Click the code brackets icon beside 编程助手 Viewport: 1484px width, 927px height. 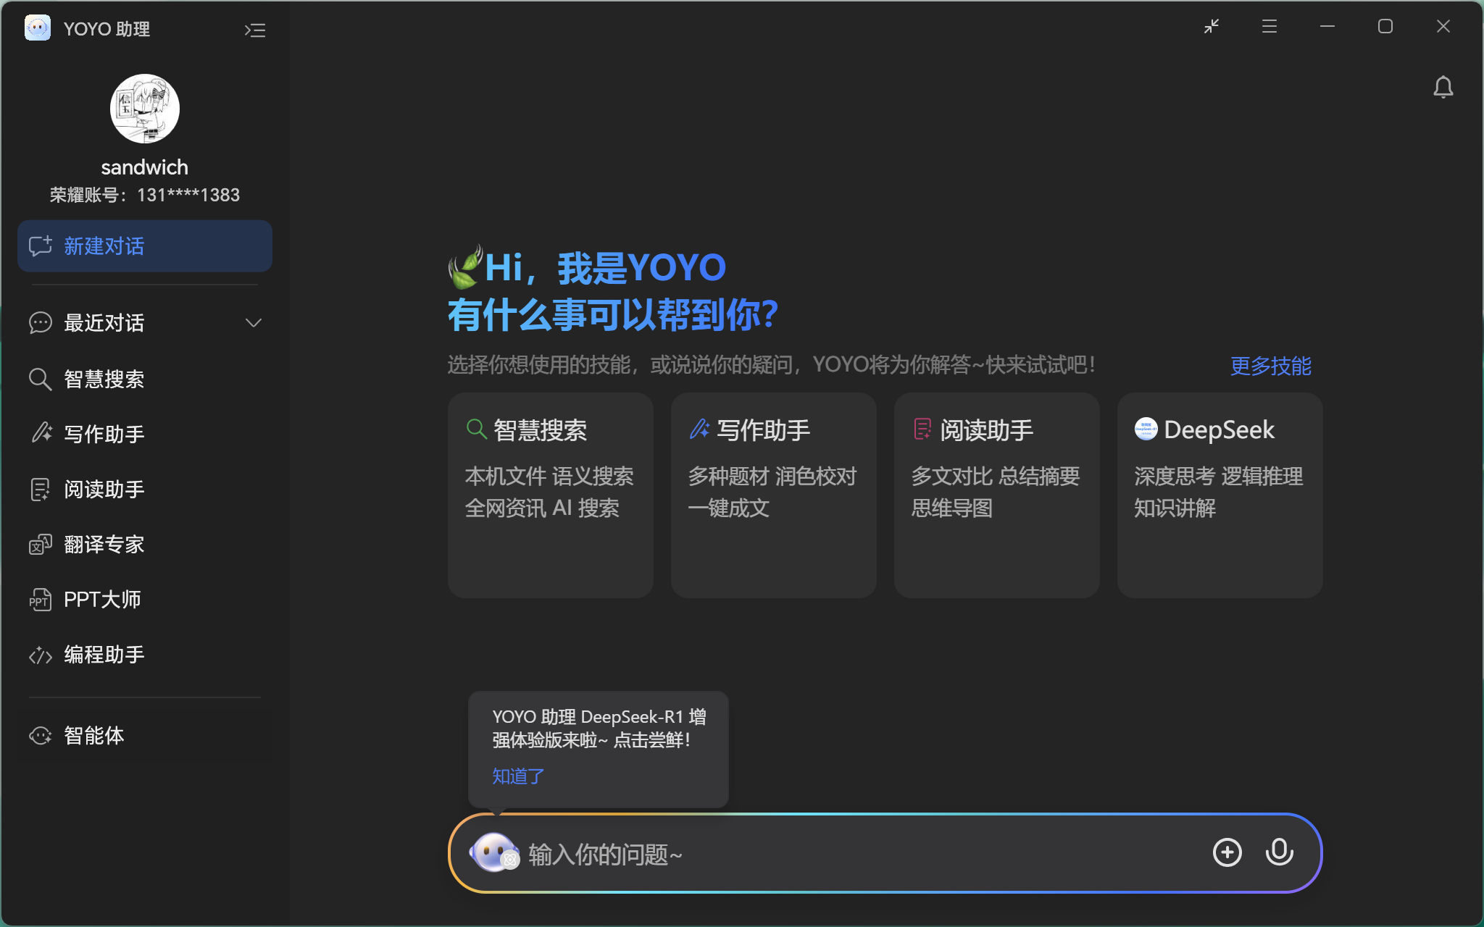[x=41, y=655]
